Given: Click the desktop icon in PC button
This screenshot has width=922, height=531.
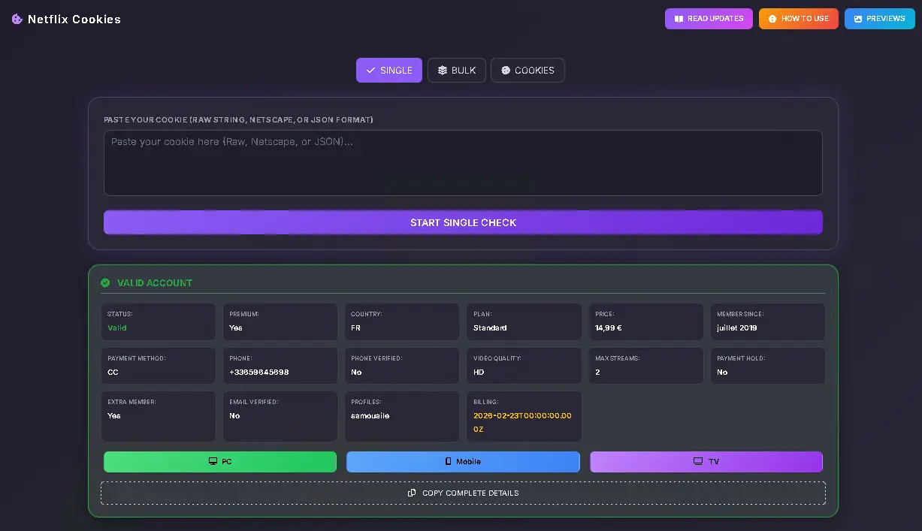Looking at the screenshot, I should [213, 462].
